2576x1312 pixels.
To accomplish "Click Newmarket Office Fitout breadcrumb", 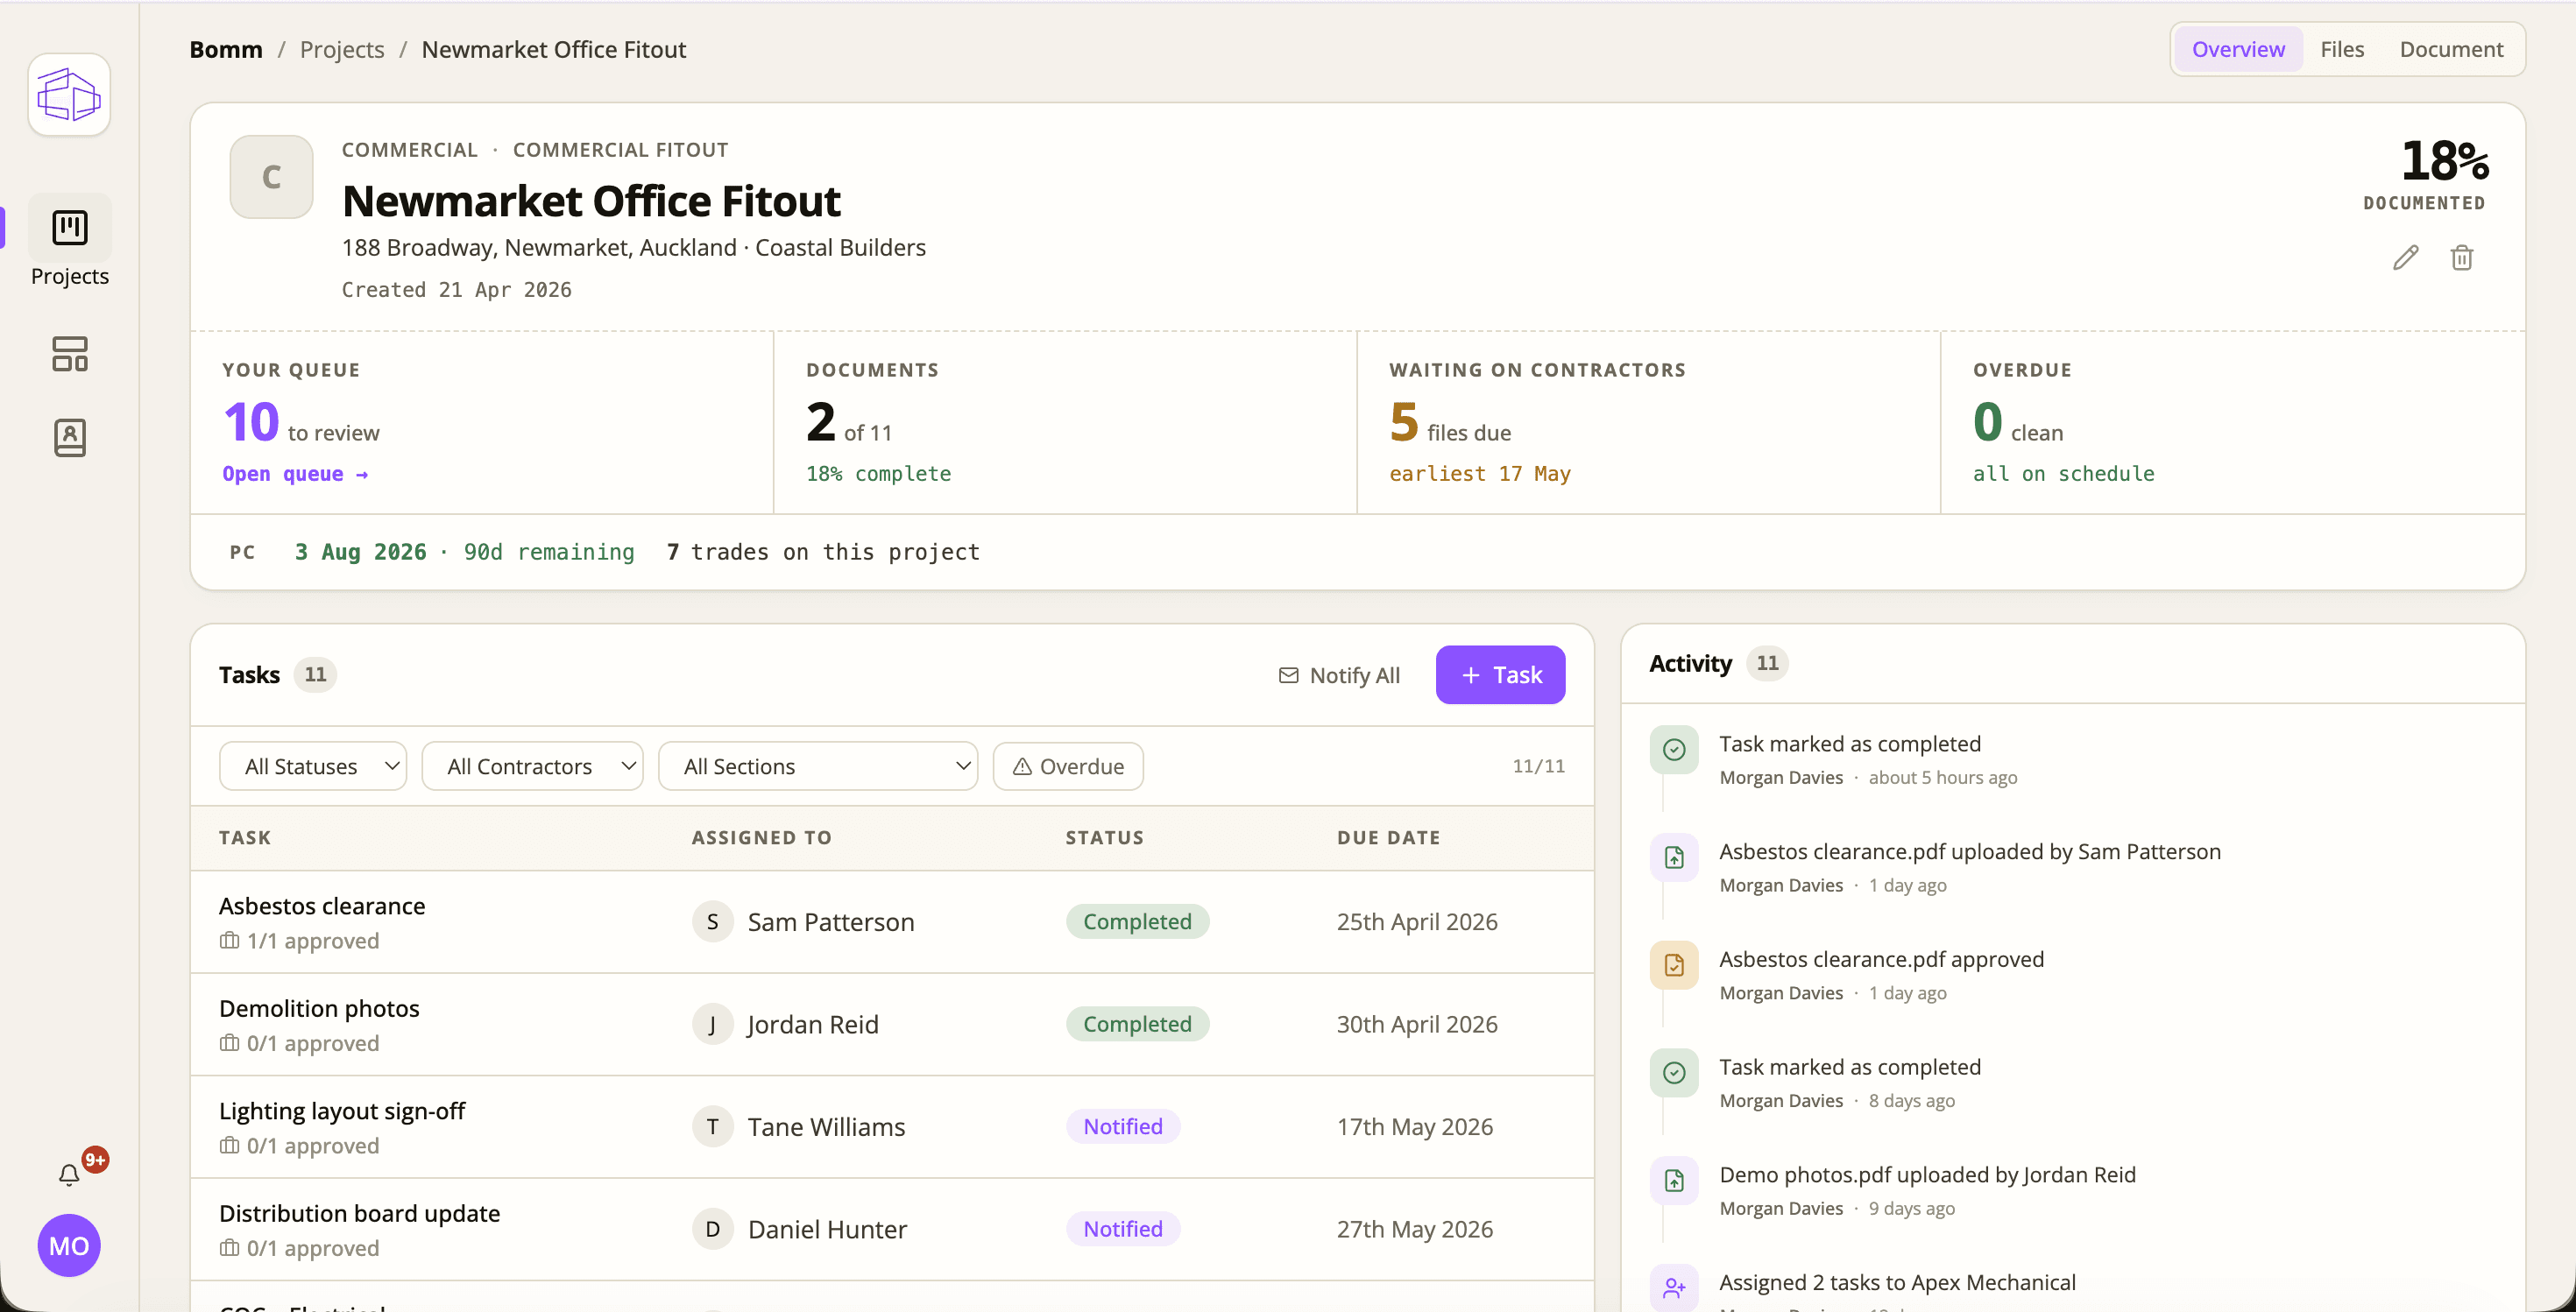I will pos(554,49).
